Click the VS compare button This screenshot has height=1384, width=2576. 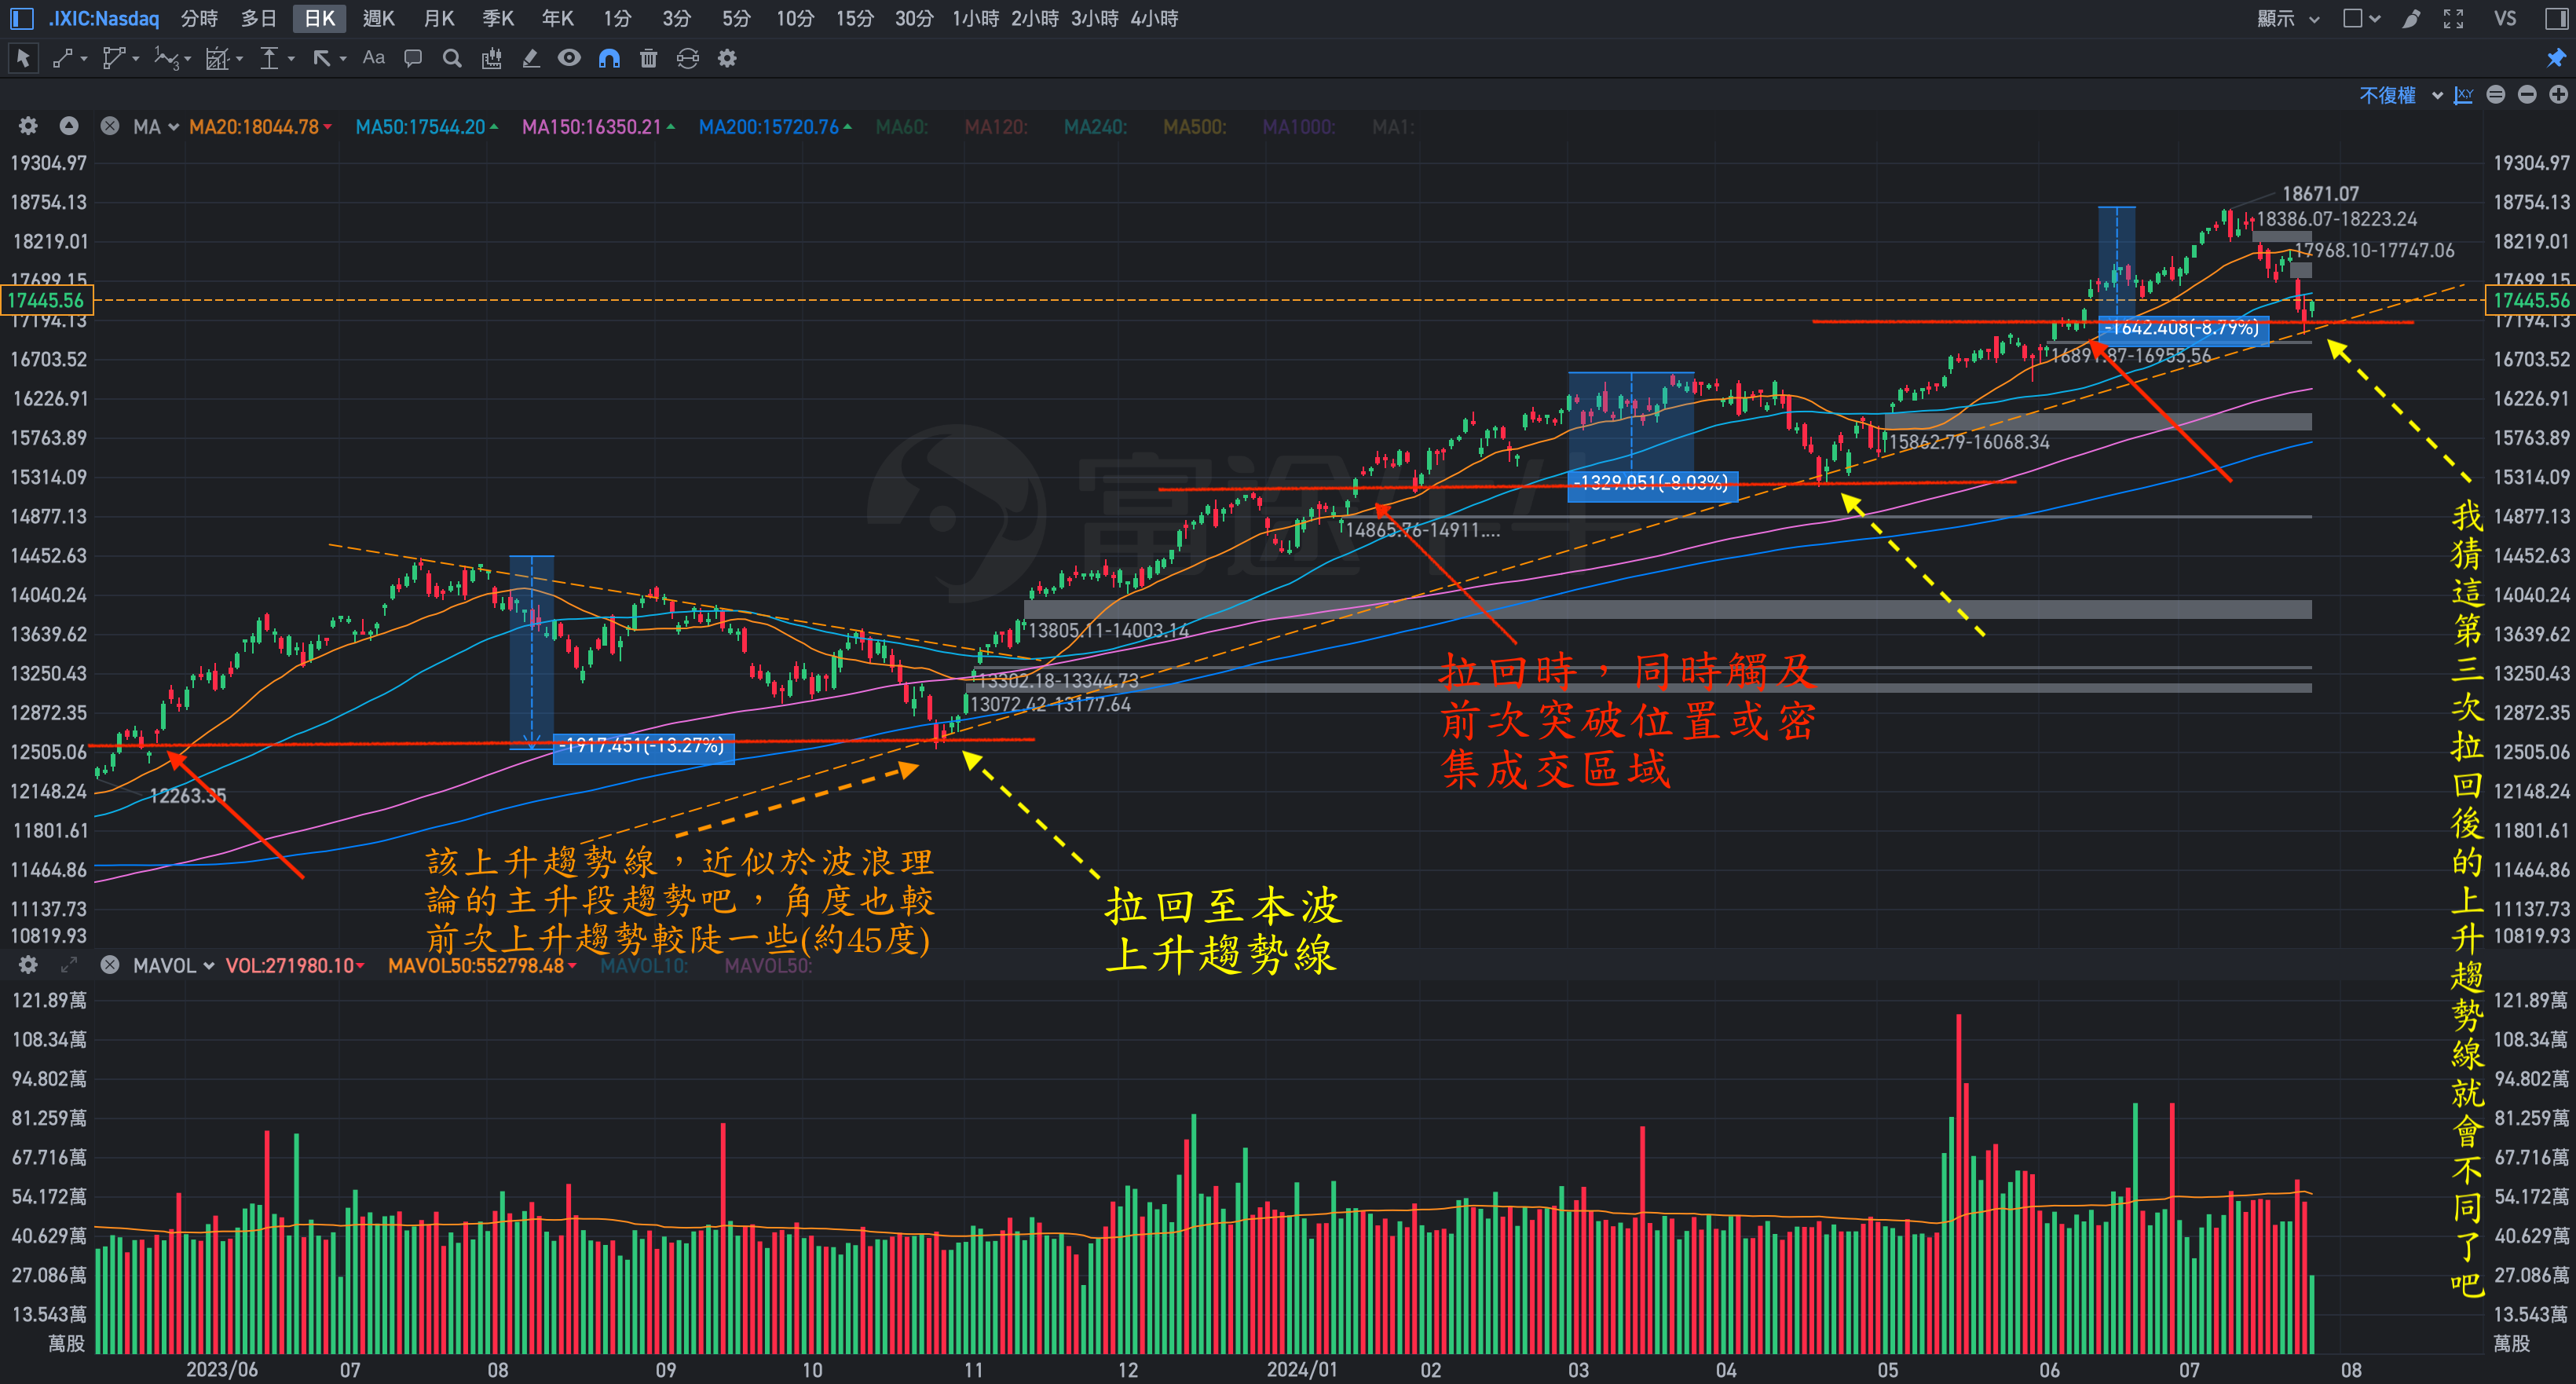[x=2504, y=19]
